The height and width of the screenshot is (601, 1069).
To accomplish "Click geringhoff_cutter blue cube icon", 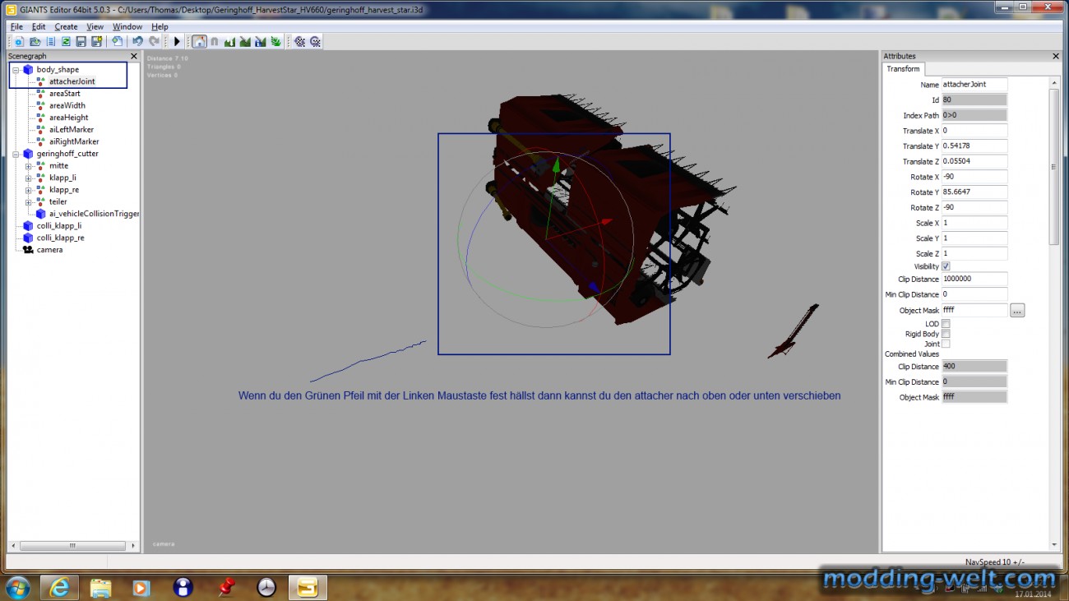I will (x=28, y=154).
